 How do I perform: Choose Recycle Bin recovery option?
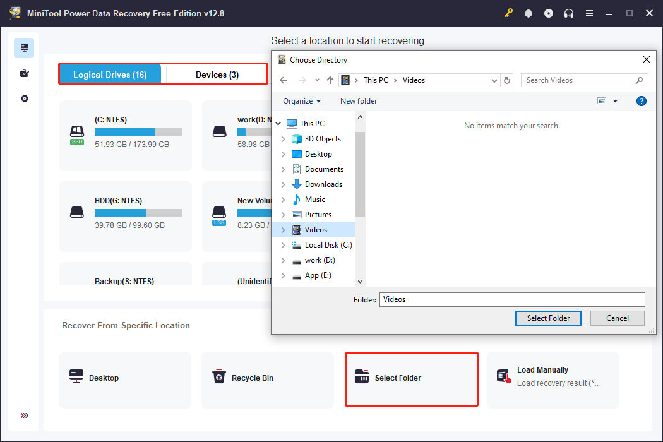pyautogui.click(x=267, y=379)
